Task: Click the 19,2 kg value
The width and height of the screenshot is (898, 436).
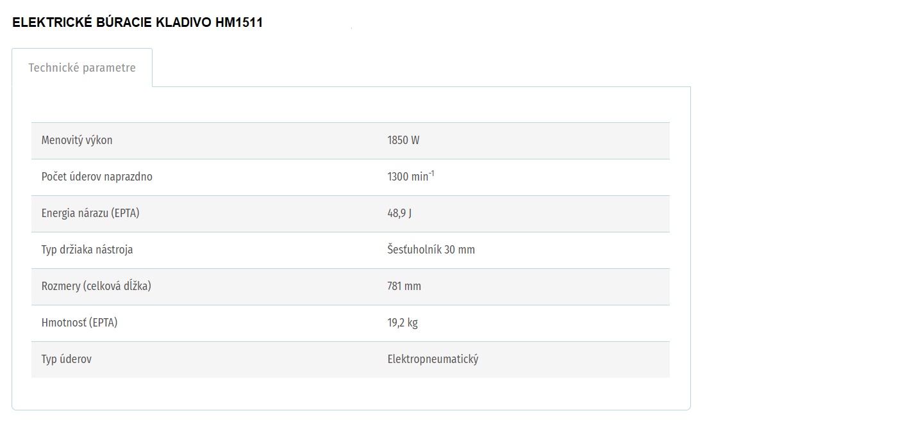Action: click(x=403, y=323)
